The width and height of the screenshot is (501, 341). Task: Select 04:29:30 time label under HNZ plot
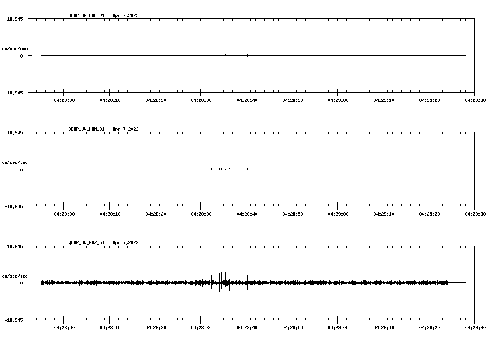[474, 327]
